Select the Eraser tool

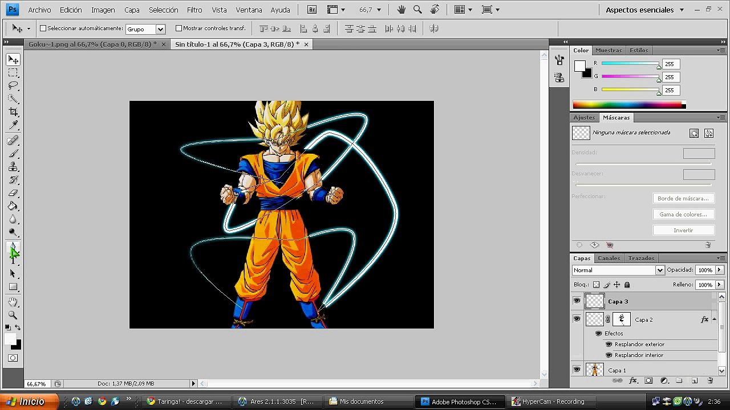[13, 193]
